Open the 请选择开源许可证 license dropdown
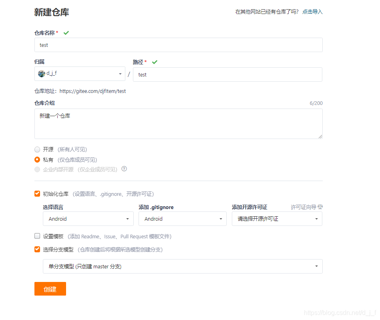The image size is (380, 320). pyautogui.click(x=277, y=219)
